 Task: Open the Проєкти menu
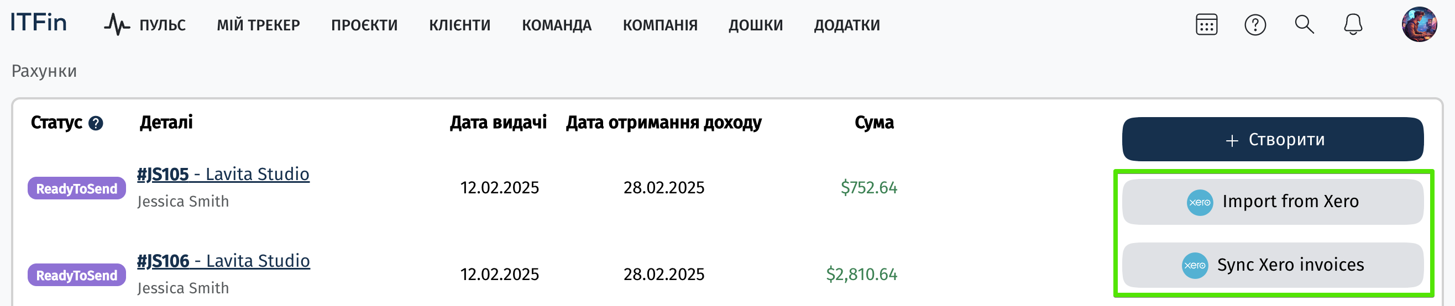(364, 25)
